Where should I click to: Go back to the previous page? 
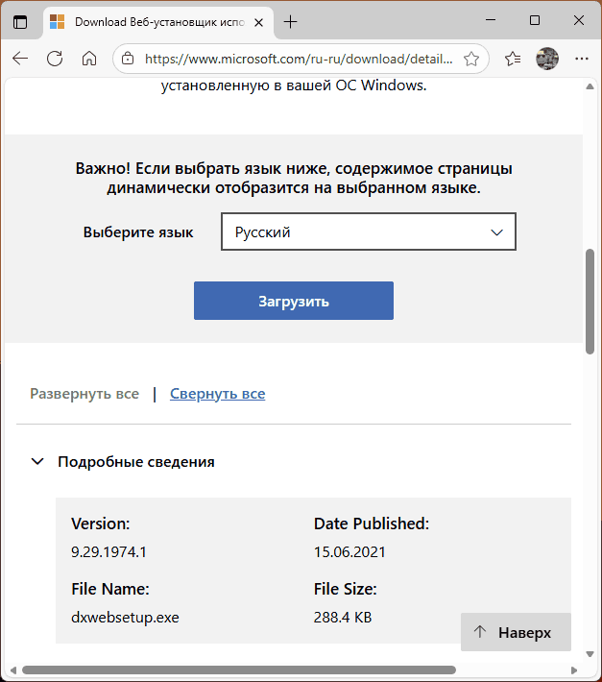tap(20, 59)
